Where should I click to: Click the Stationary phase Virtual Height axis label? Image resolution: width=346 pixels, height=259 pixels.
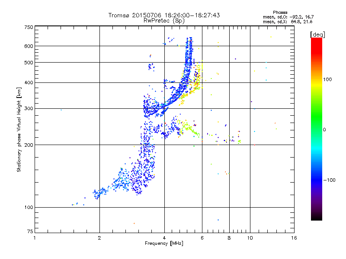[x=19, y=129]
